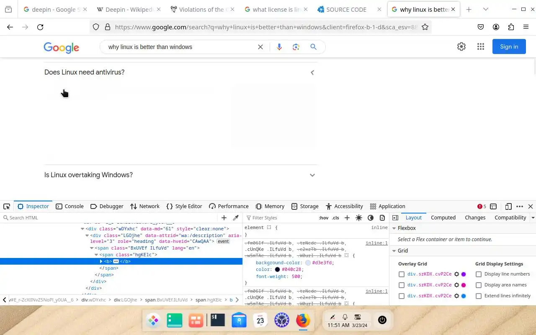
Task: Expand the selected <b> node in markup tree
Action: (101, 261)
